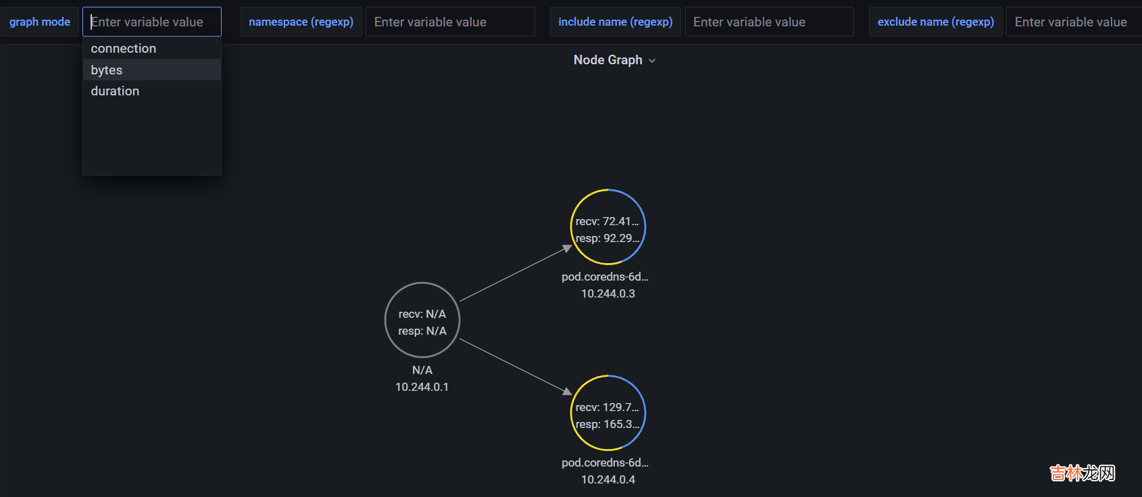Choose the 'bytes' graph mode option
Screen dimensions: 1142x497
(107, 70)
